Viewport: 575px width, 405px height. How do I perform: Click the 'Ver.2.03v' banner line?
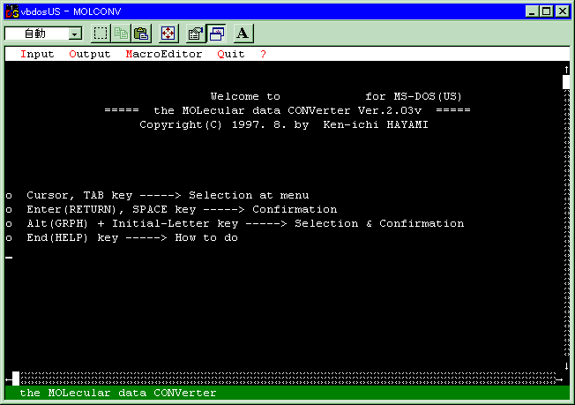[287, 110]
